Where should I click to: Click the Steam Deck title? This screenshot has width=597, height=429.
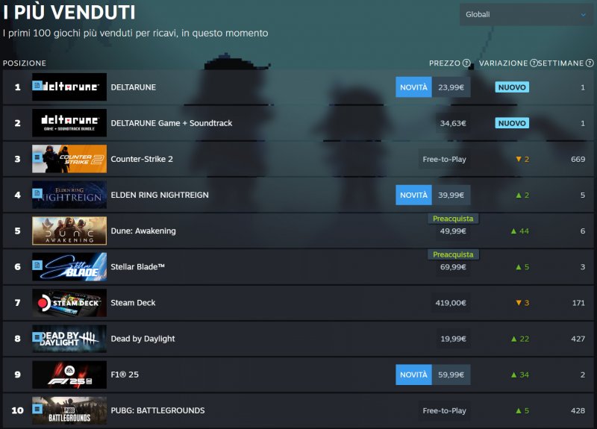coord(133,303)
